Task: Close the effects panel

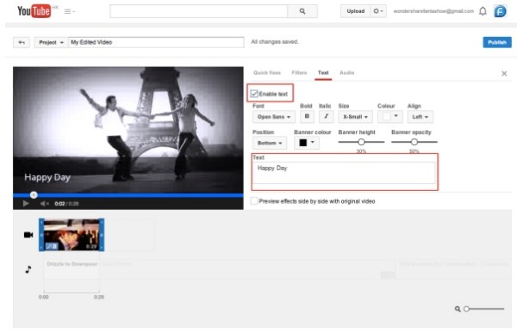Action: click(504, 74)
